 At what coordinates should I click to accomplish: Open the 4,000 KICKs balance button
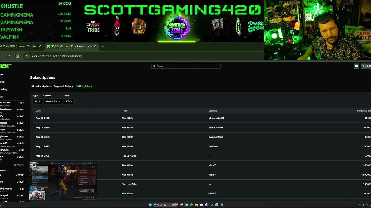point(366,66)
